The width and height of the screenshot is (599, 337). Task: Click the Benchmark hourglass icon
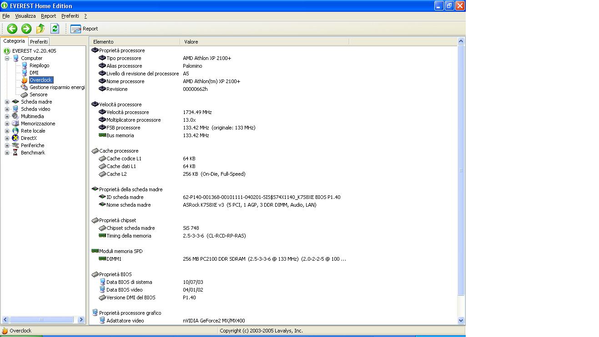click(x=15, y=153)
